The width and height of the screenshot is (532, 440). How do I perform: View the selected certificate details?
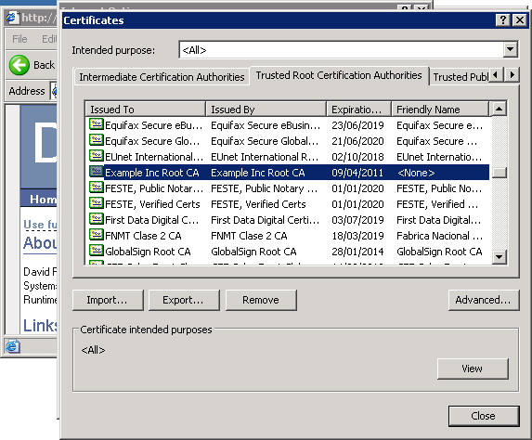(x=473, y=369)
